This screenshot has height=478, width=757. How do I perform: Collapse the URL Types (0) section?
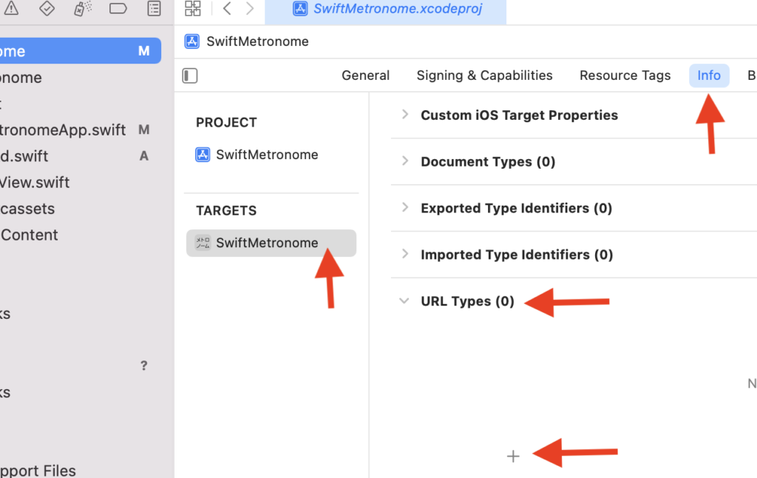(404, 300)
